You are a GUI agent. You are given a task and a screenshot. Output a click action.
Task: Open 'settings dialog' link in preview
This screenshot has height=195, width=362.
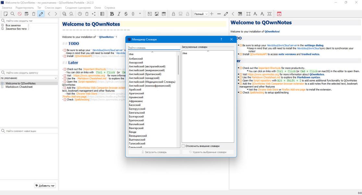point(314,45)
